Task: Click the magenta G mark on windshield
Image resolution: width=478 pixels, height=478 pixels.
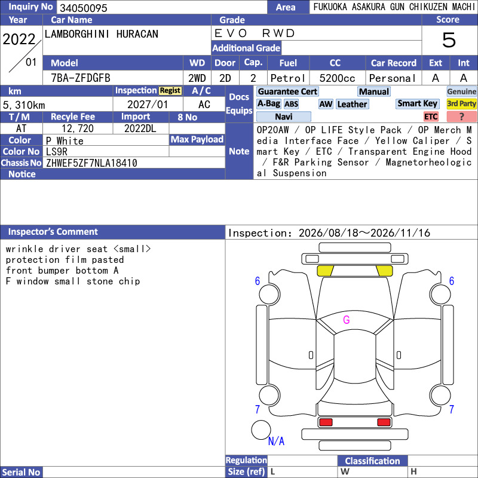Action: [x=347, y=320]
